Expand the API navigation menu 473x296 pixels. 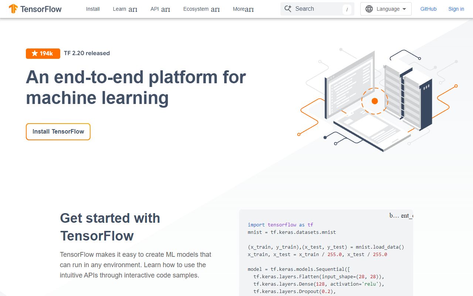tap(160, 9)
